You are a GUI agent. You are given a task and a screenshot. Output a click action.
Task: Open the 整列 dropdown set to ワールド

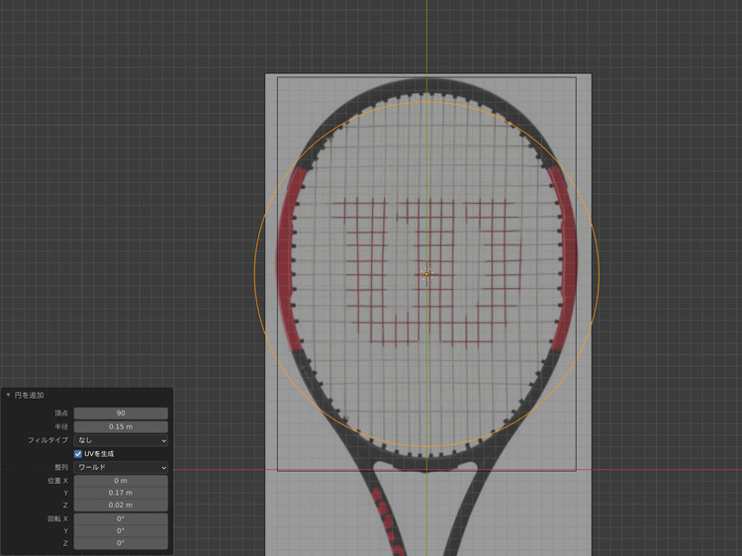coord(121,467)
